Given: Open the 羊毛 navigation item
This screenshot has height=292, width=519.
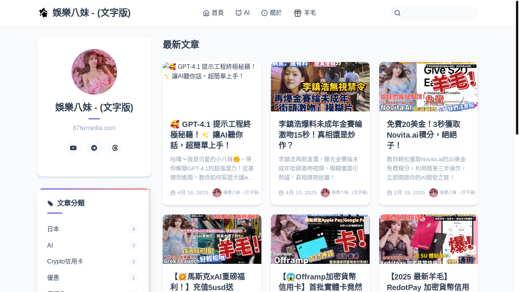Looking at the screenshot, I should pos(305,13).
